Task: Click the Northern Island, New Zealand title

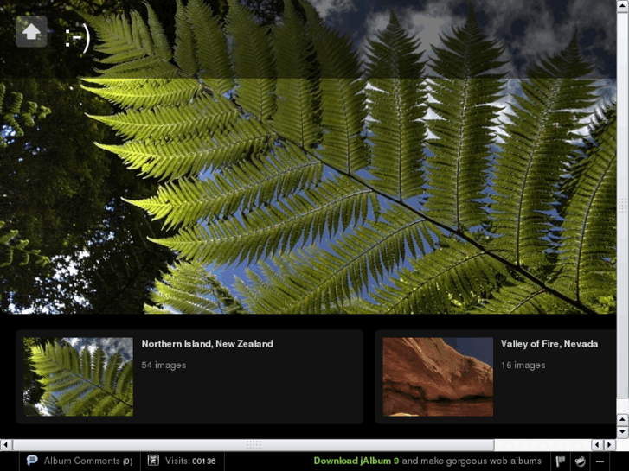Action: [208, 344]
